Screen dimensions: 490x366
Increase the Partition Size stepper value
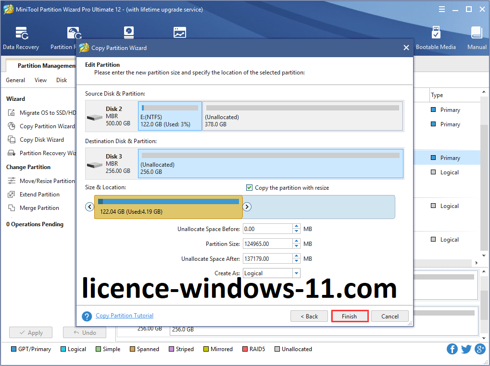tap(296, 242)
